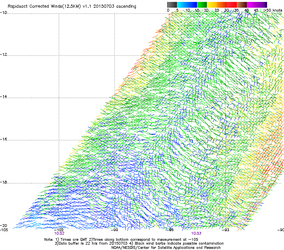Click the orange 25-30 knots legend swatch
Image resolution: width=284 pixels, height=250 pixels.
(x=222, y=5)
